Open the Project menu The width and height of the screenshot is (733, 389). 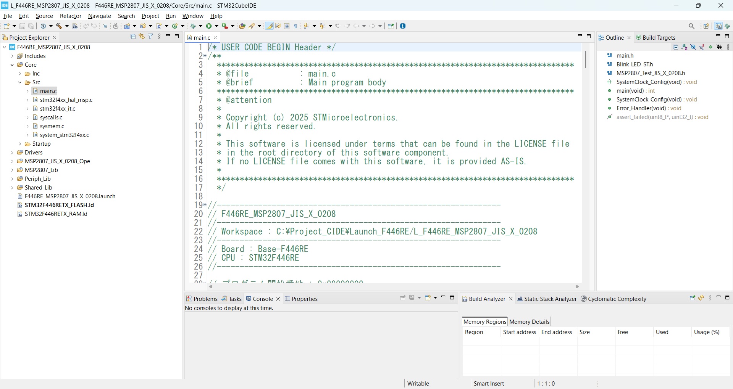click(150, 16)
